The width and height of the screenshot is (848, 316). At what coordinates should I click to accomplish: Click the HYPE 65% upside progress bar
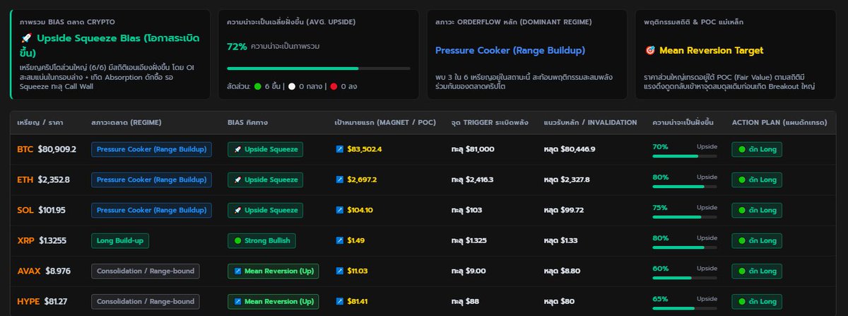pos(685,308)
